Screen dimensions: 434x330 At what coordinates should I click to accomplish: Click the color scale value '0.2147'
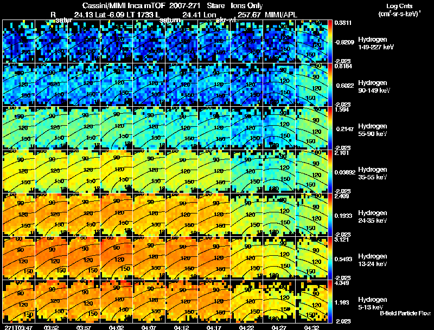tap(344, 129)
